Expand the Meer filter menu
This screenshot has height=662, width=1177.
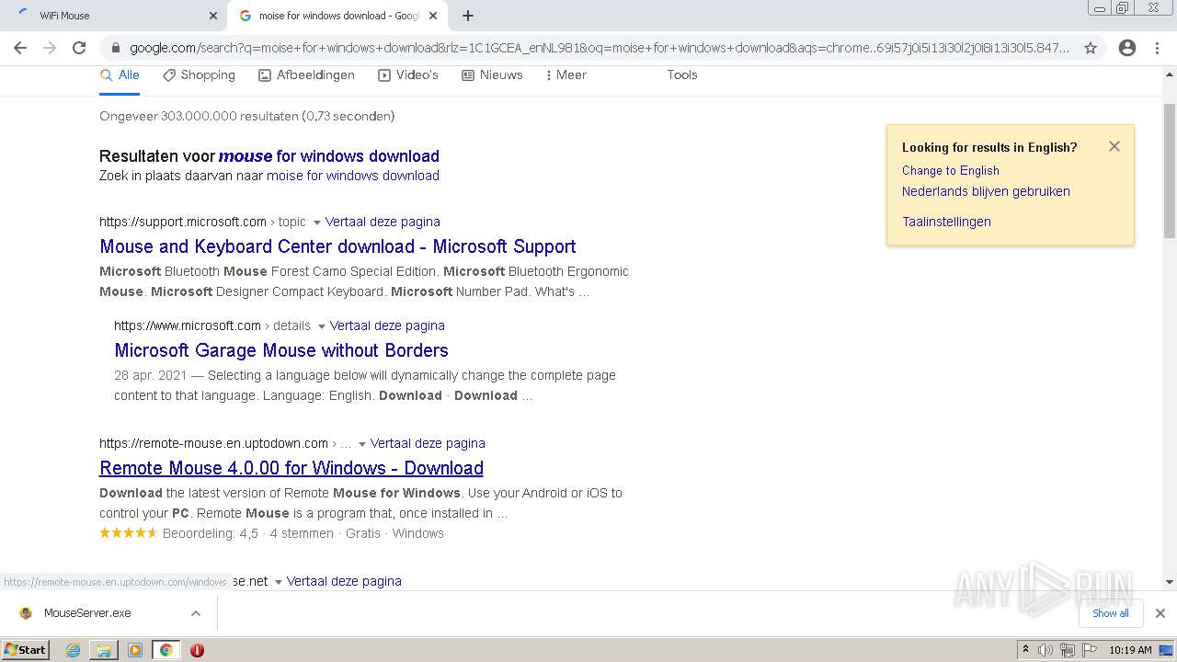pyautogui.click(x=566, y=75)
